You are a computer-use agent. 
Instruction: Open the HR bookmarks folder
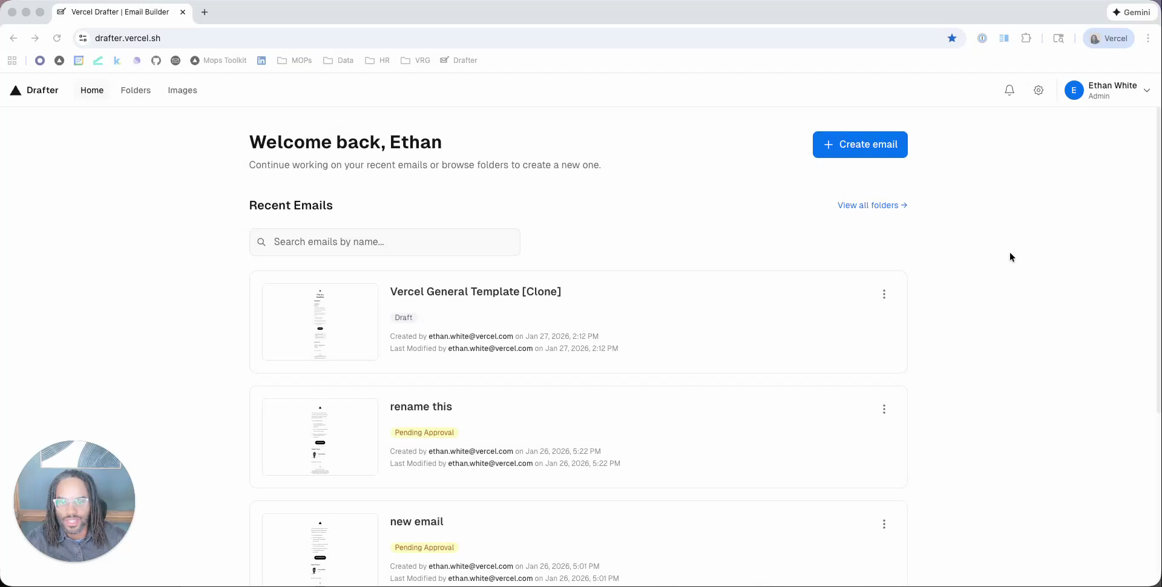[x=378, y=61]
